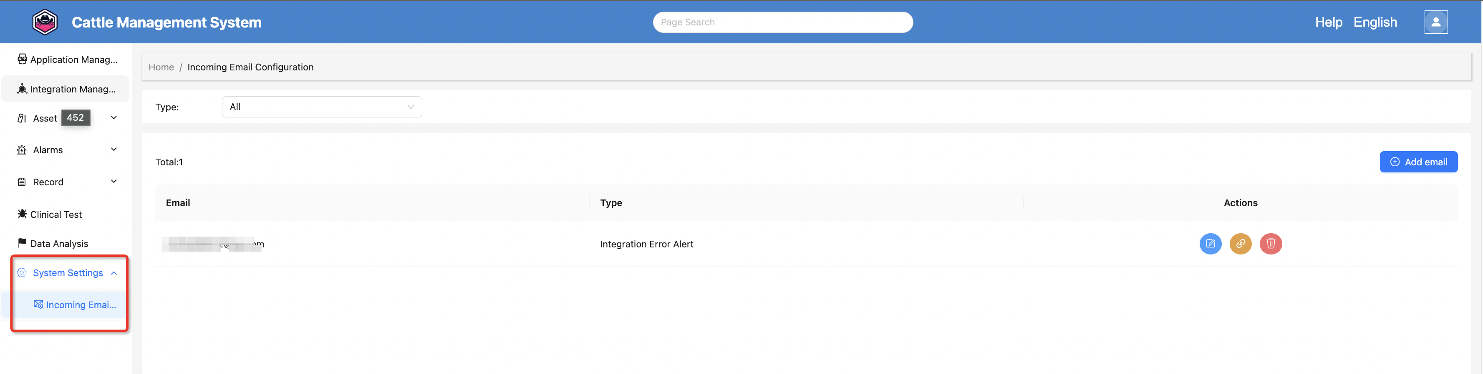
Task: Click the Actions column header
Action: (x=1240, y=203)
